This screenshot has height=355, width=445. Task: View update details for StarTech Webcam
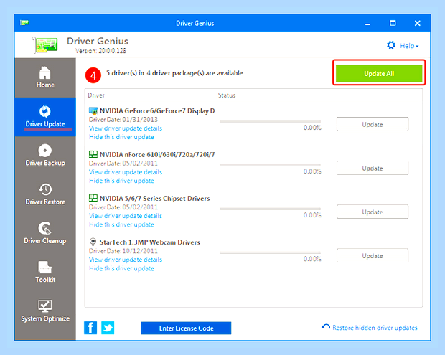126,260
